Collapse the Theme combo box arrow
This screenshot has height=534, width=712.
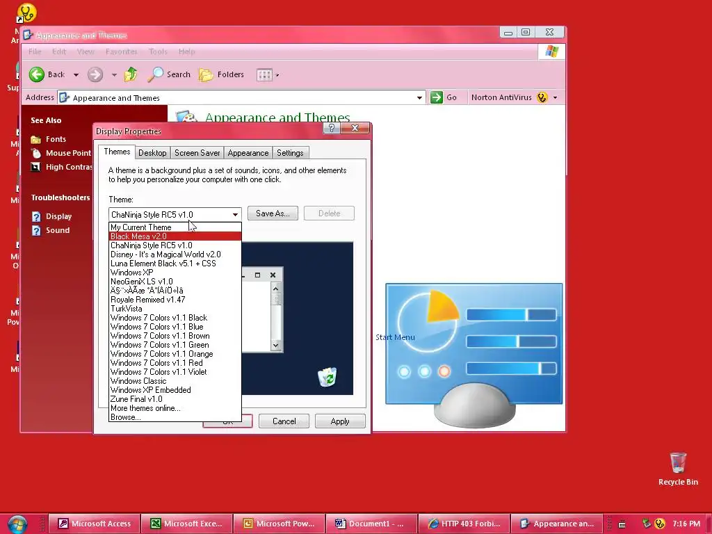tap(235, 214)
